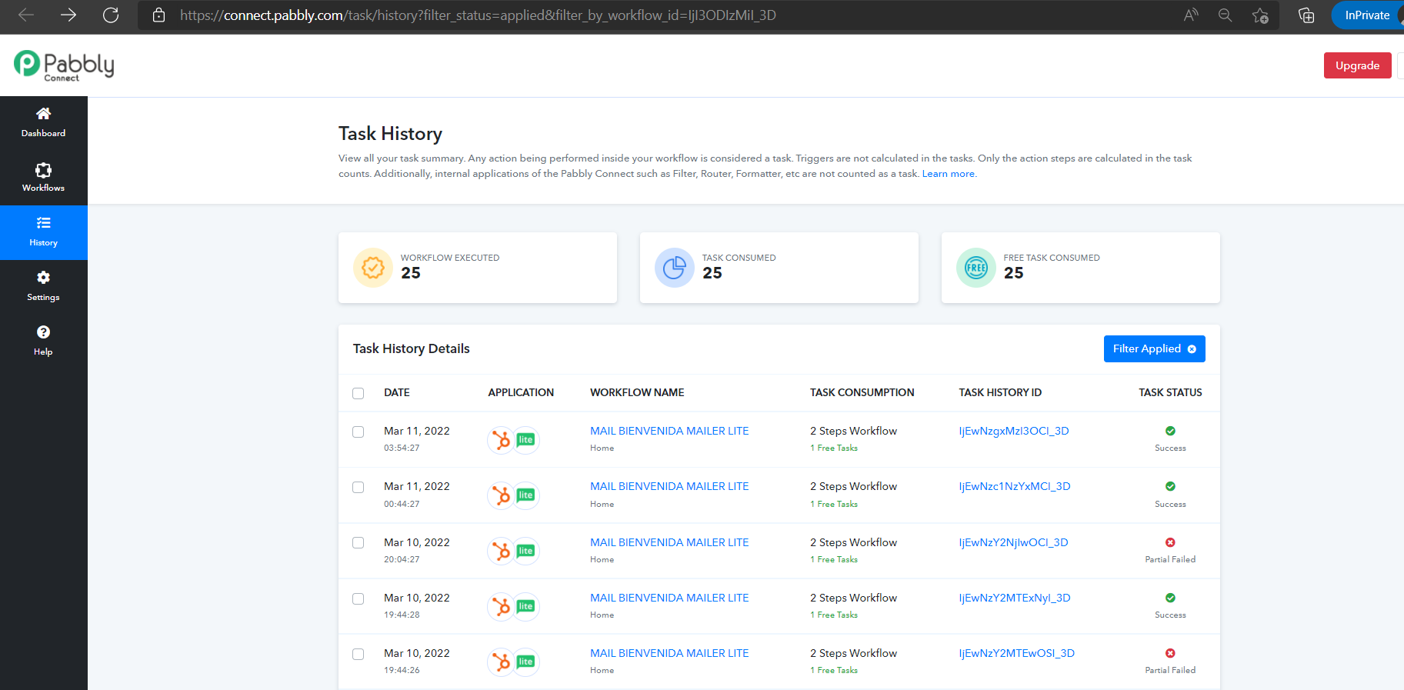The height and width of the screenshot is (690, 1404).
Task: Click MailerLite icon in 19:44:28 row
Action: pos(526,606)
